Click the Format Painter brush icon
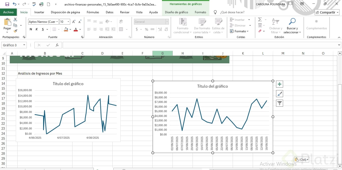Image resolution: width=342 pixels, height=170 pixels. tap(15, 31)
